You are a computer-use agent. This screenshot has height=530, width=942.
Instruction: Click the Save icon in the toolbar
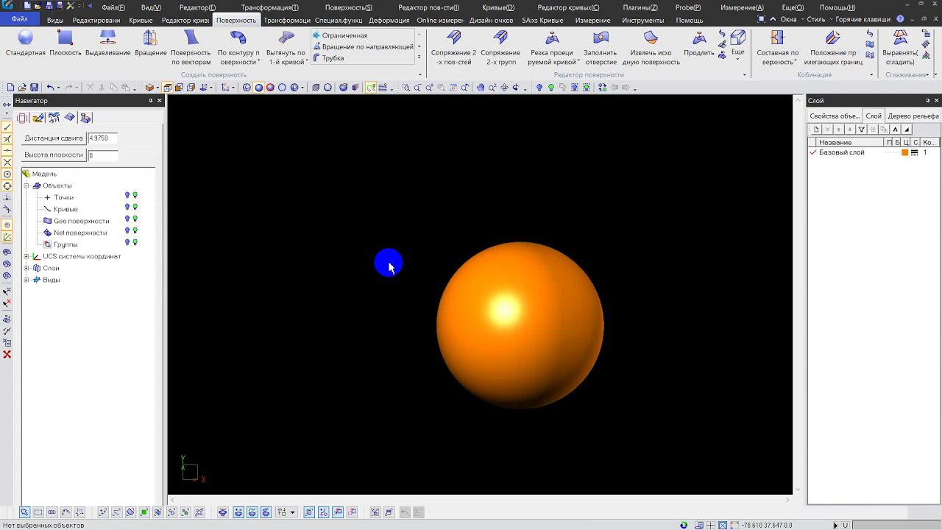(x=34, y=88)
